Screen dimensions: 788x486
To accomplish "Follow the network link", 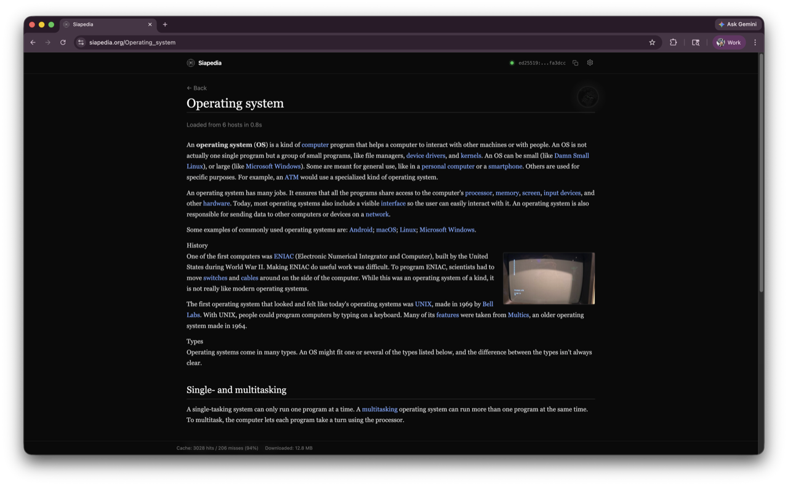I will point(377,215).
